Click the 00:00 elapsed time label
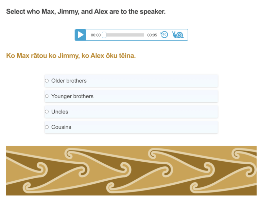 tap(95, 35)
